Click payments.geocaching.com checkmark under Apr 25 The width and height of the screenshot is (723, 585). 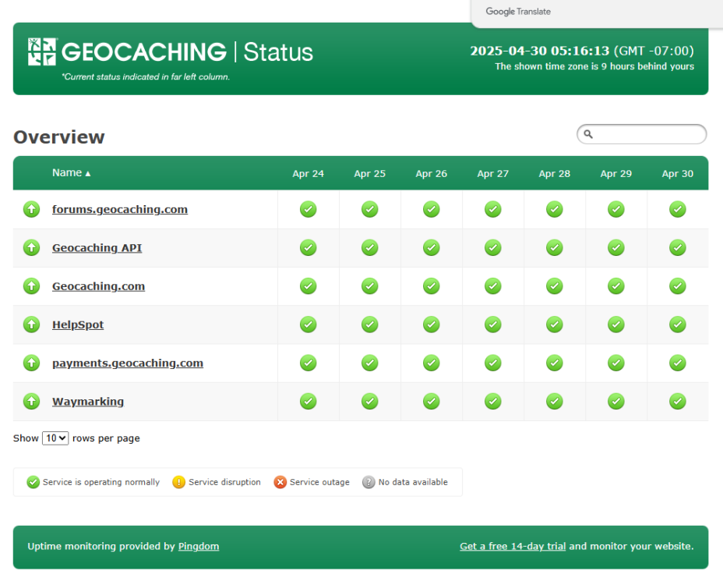(x=370, y=363)
